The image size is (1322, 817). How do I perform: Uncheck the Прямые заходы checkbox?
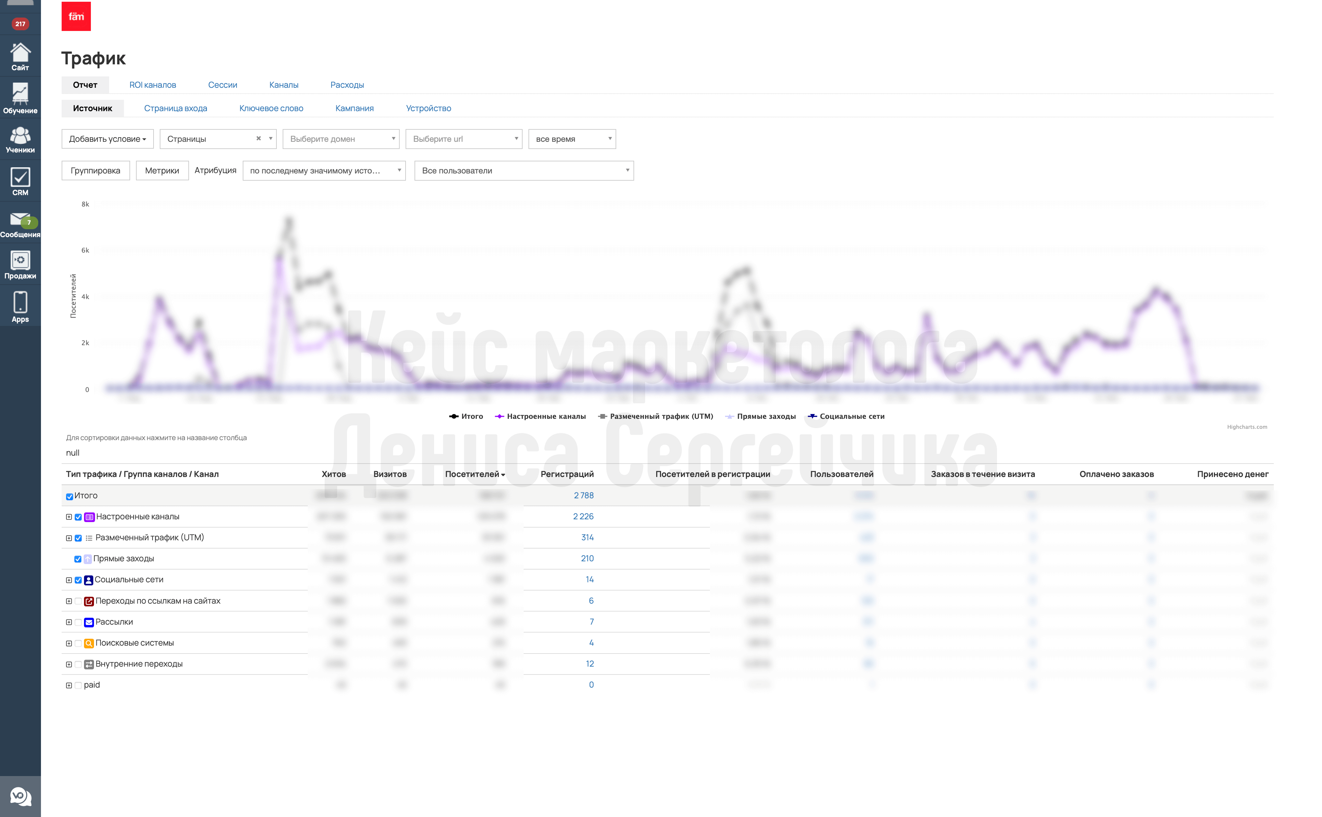(78, 559)
